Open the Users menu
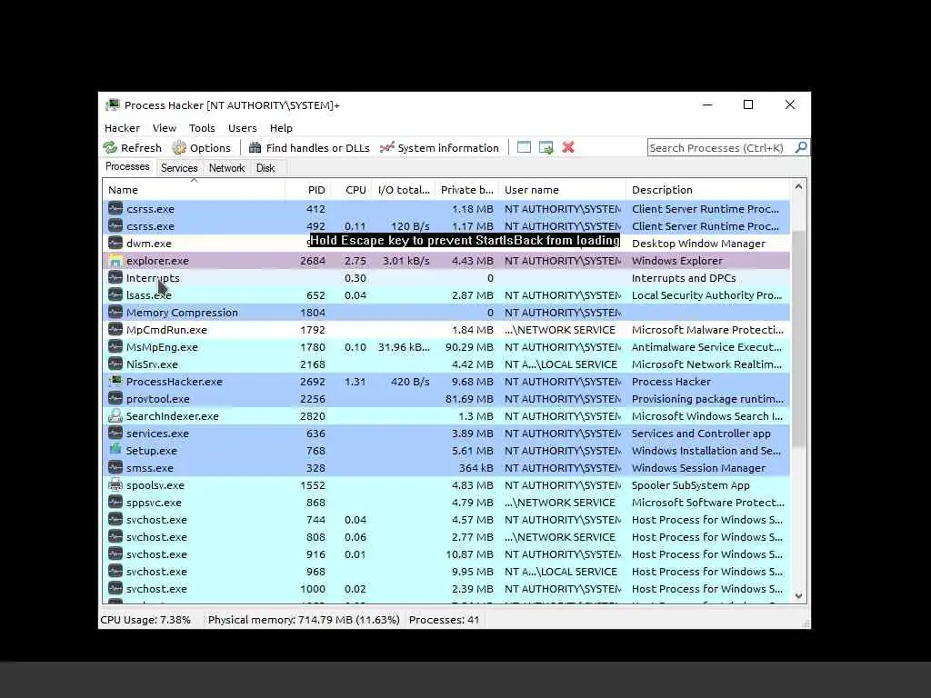Screen dimensions: 931x698 (x=242, y=128)
